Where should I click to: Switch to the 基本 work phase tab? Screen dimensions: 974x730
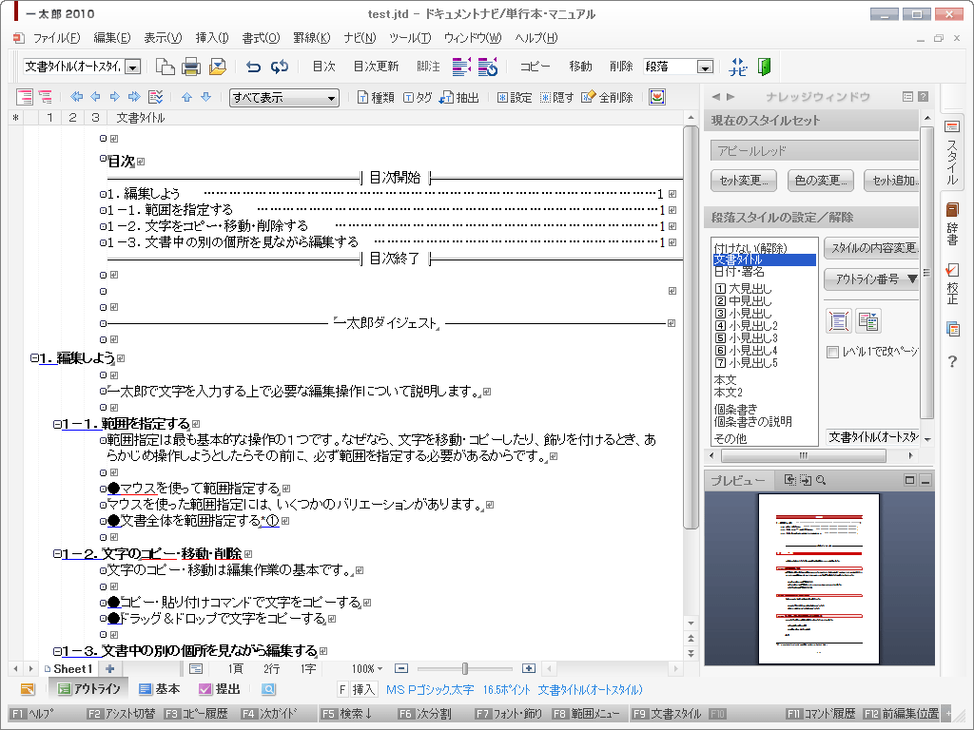[x=160, y=689]
